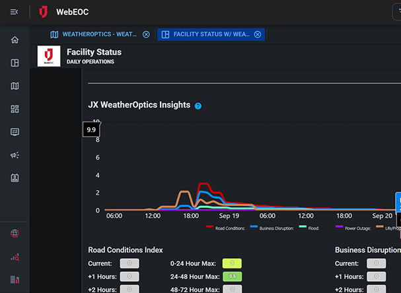This screenshot has height=293, width=401.
Task: Open the dashboard widgets icon in sidebar
Action: [15, 109]
